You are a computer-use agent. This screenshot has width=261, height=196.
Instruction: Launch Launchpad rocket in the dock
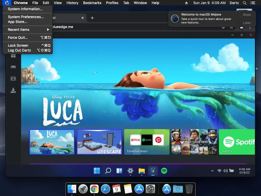[x=83, y=189]
